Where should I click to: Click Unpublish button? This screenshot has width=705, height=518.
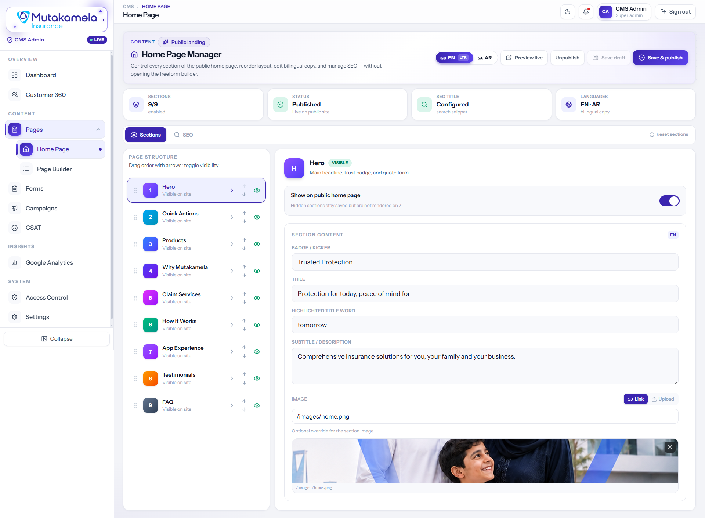(x=567, y=58)
